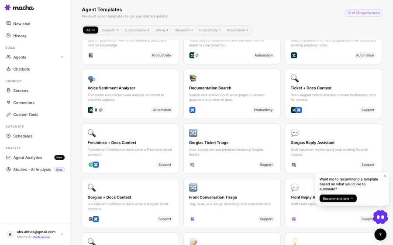Screen dimensions: 393x245
Task: Click the Automation tag on Voice Sentiment Analyzer
Action: click(x=162, y=110)
